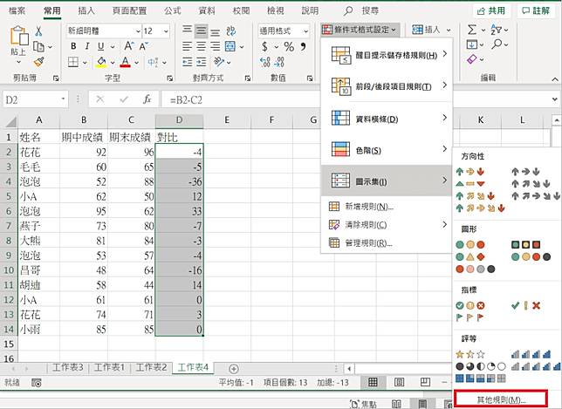Switch to sheet tab 工作表3
This screenshot has height=409, width=562.
tap(68, 367)
